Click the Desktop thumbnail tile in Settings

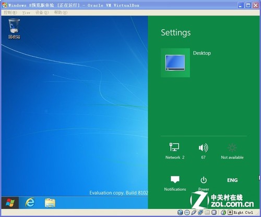coord(175,62)
